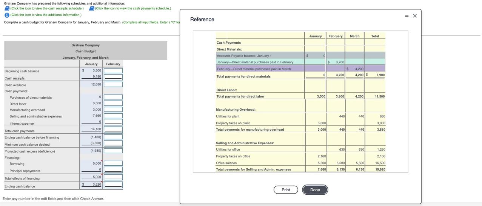Click 'Office salaries' row label

(226, 163)
